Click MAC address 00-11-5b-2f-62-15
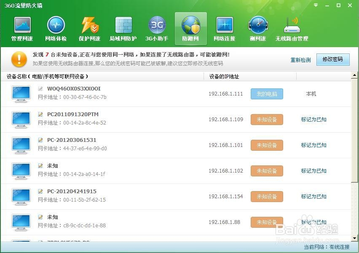The width and height of the screenshot is (359, 253). click(85, 200)
